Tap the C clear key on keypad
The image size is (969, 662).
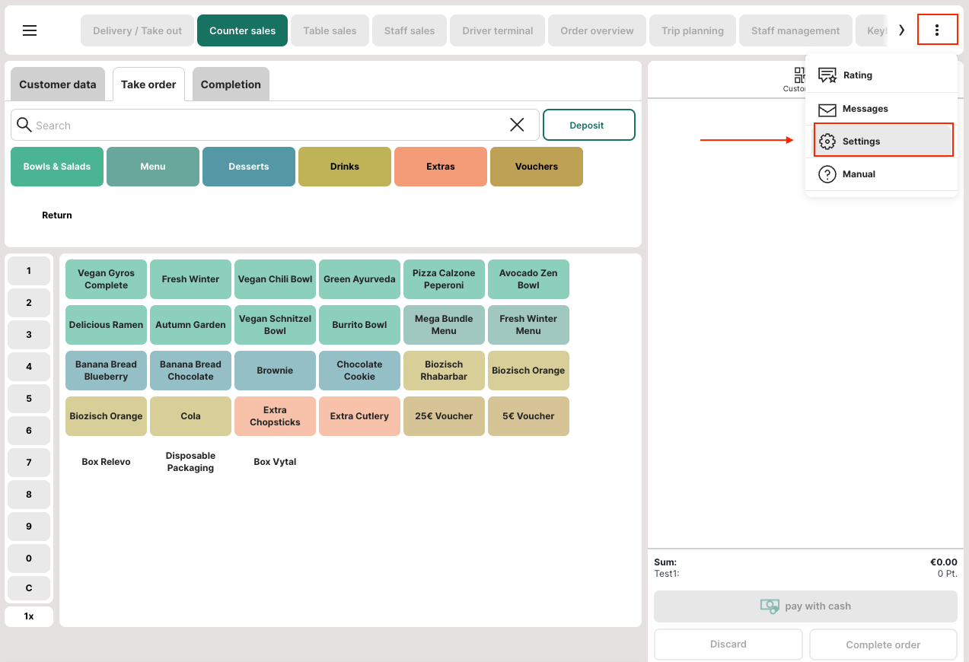click(29, 588)
